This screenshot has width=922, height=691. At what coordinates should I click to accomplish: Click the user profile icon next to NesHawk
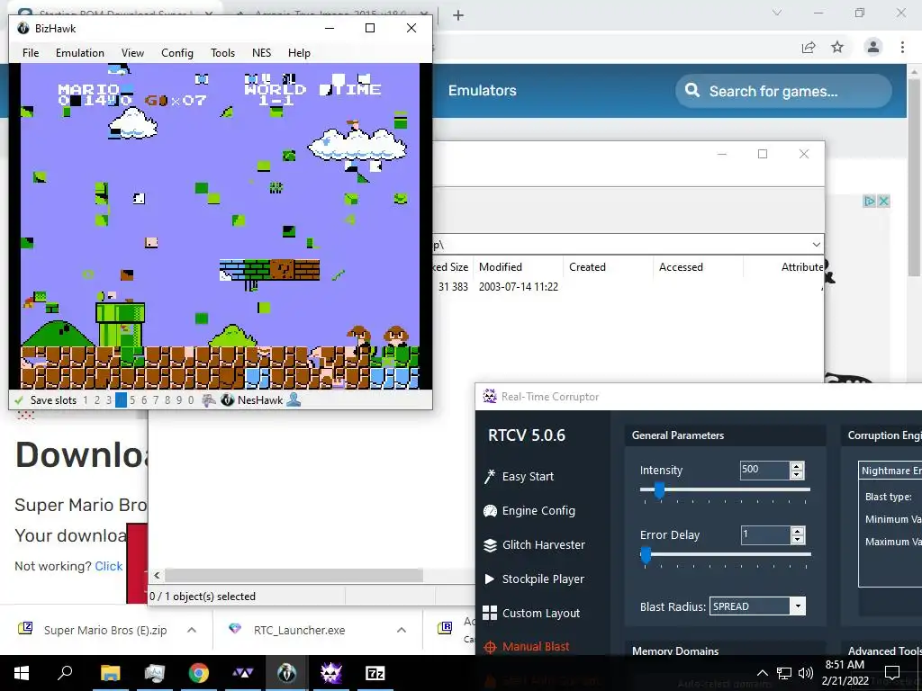tap(294, 400)
